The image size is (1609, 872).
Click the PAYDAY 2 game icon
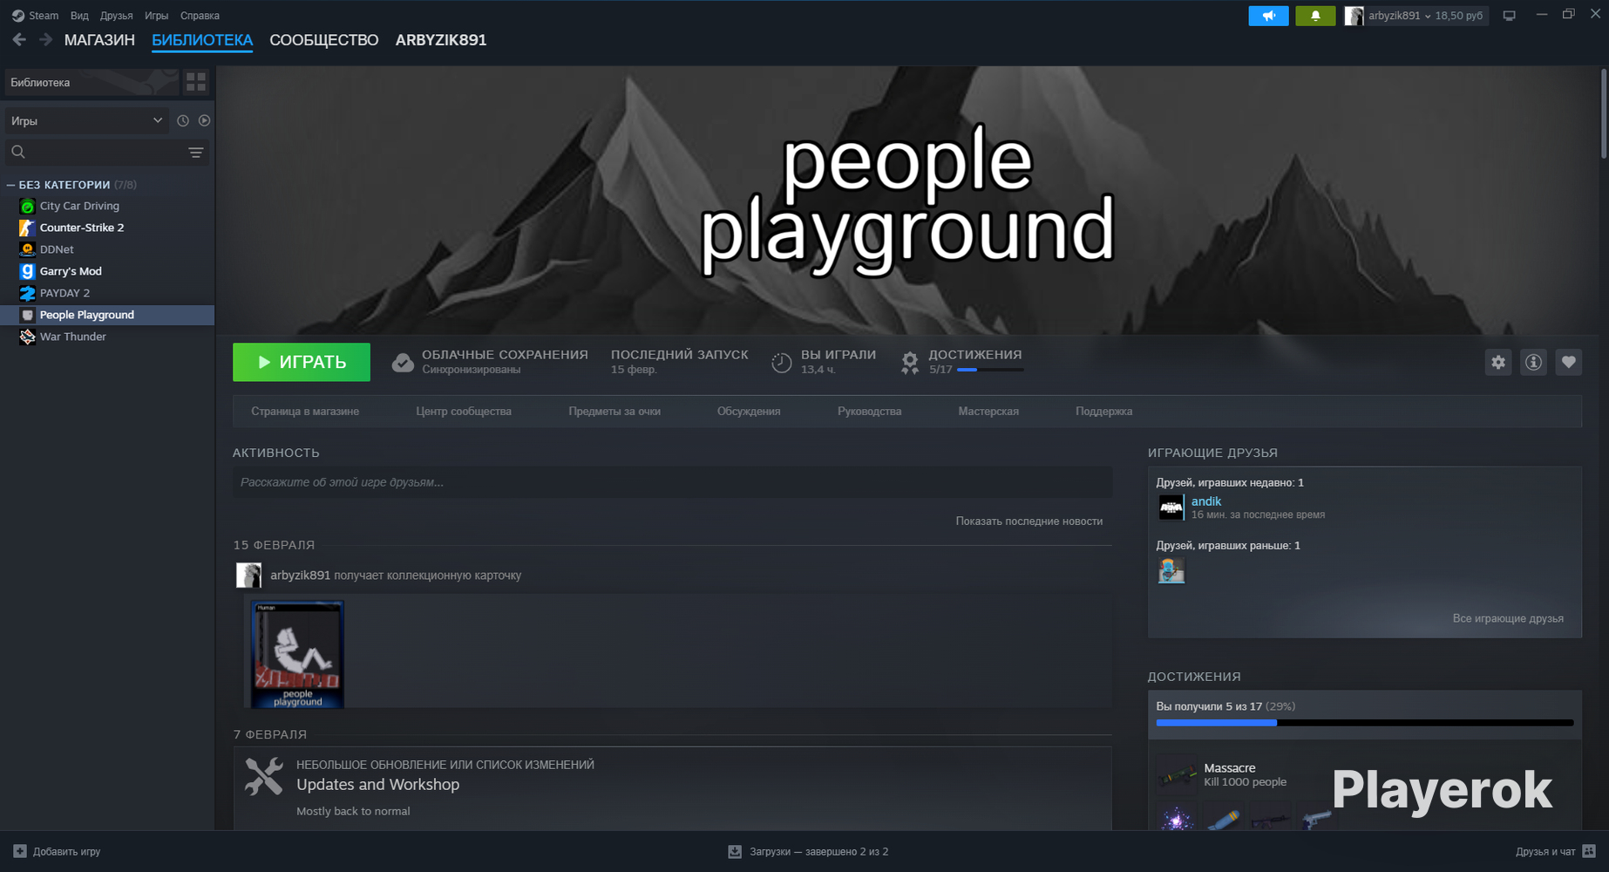tap(27, 293)
